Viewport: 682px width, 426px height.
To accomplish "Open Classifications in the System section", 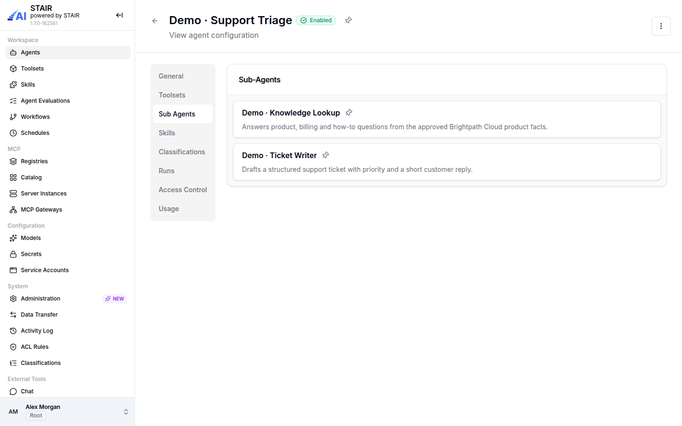I will pos(68,363).
